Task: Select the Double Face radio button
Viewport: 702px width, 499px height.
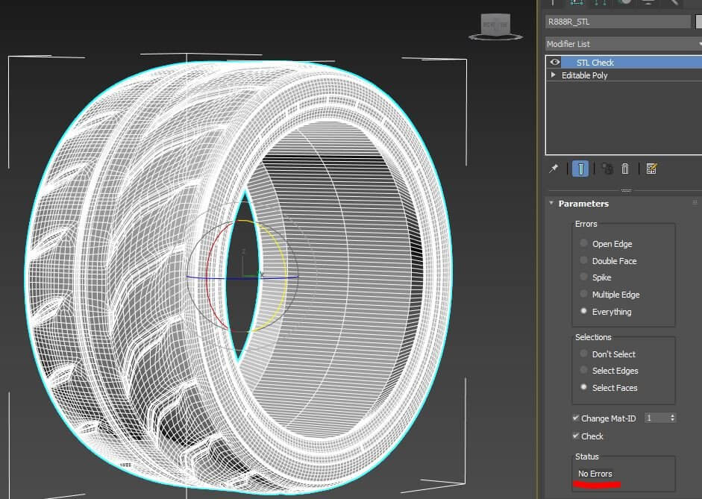Action: pos(583,260)
